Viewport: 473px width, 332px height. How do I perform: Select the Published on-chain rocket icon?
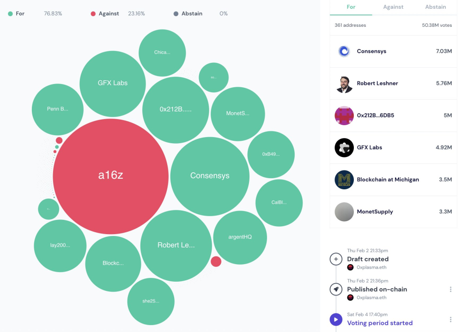coord(336,290)
